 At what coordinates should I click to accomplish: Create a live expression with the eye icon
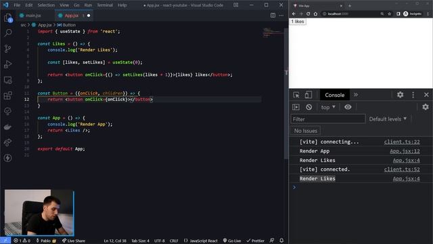(x=348, y=107)
